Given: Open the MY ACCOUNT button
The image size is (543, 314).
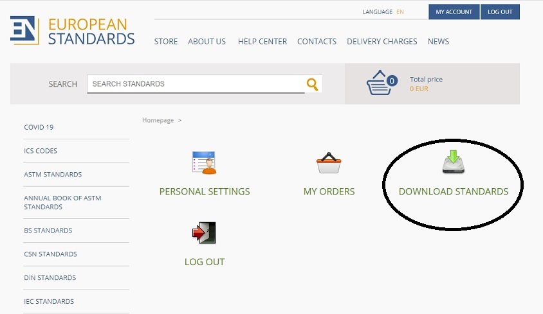Looking at the screenshot, I should (x=454, y=12).
